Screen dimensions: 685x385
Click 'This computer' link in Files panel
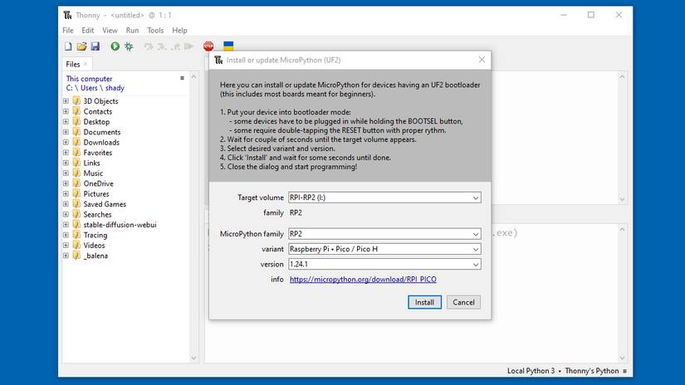pos(89,79)
